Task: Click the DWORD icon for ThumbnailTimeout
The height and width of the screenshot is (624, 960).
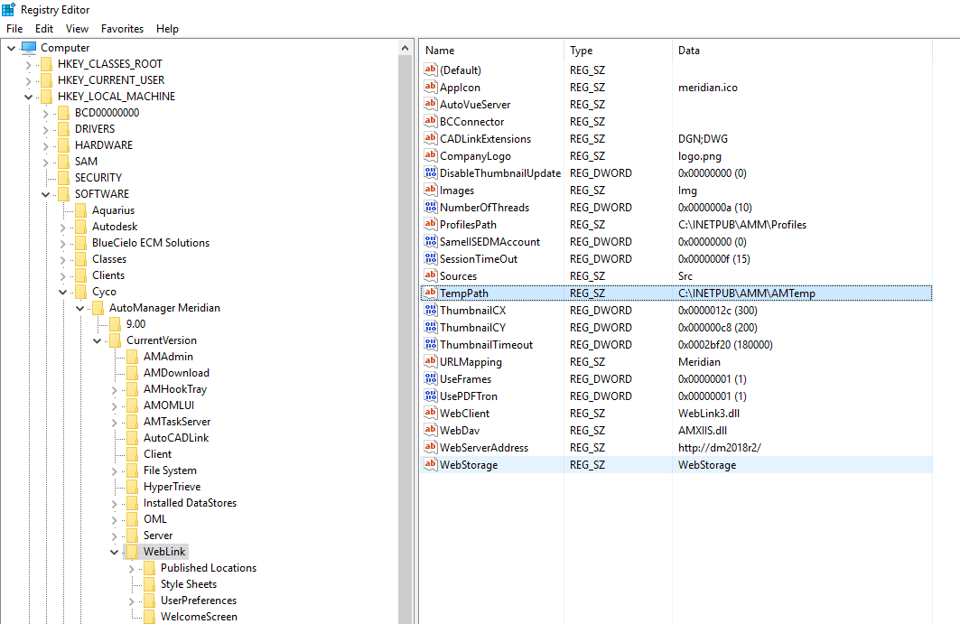Action: [x=431, y=344]
